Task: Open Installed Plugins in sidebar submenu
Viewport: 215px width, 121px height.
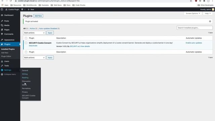Action: [x=8, y=49]
